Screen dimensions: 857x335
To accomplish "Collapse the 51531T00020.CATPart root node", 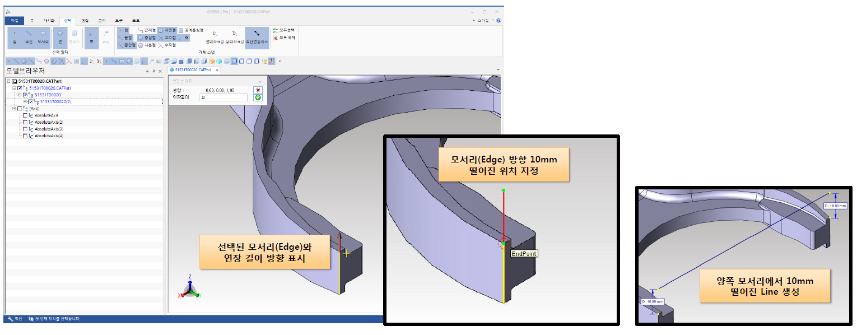I will click(x=8, y=81).
